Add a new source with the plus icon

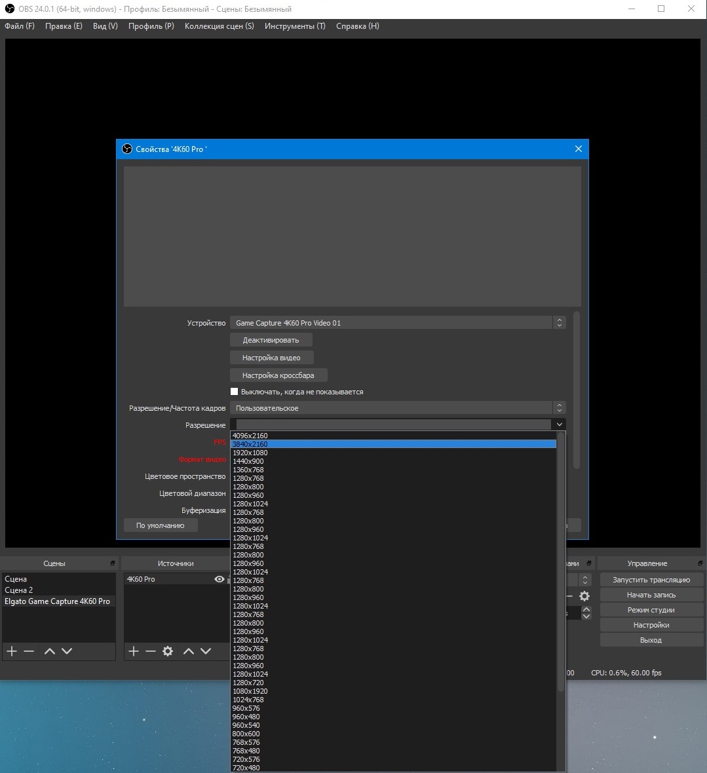134,651
